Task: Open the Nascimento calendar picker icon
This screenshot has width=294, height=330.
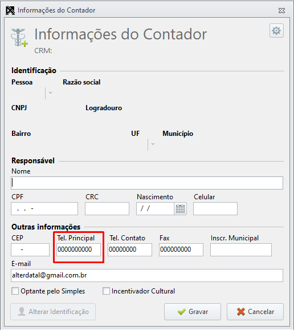Action: click(x=180, y=209)
